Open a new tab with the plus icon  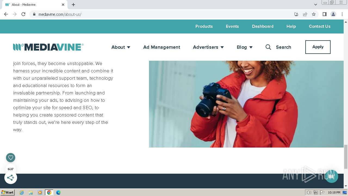pyautogui.click(x=73, y=5)
